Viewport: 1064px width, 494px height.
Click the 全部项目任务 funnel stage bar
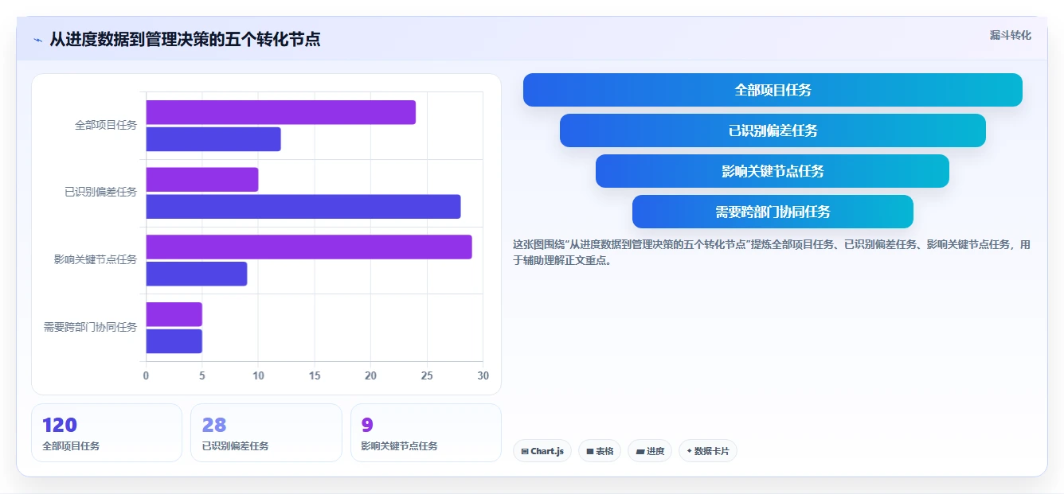click(773, 90)
